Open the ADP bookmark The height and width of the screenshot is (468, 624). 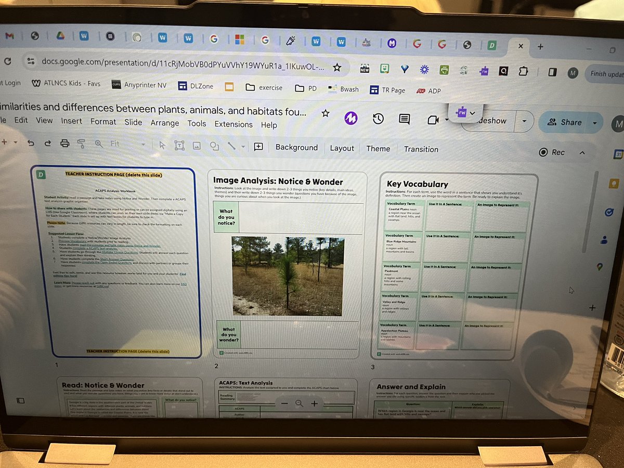click(x=428, y=91)
